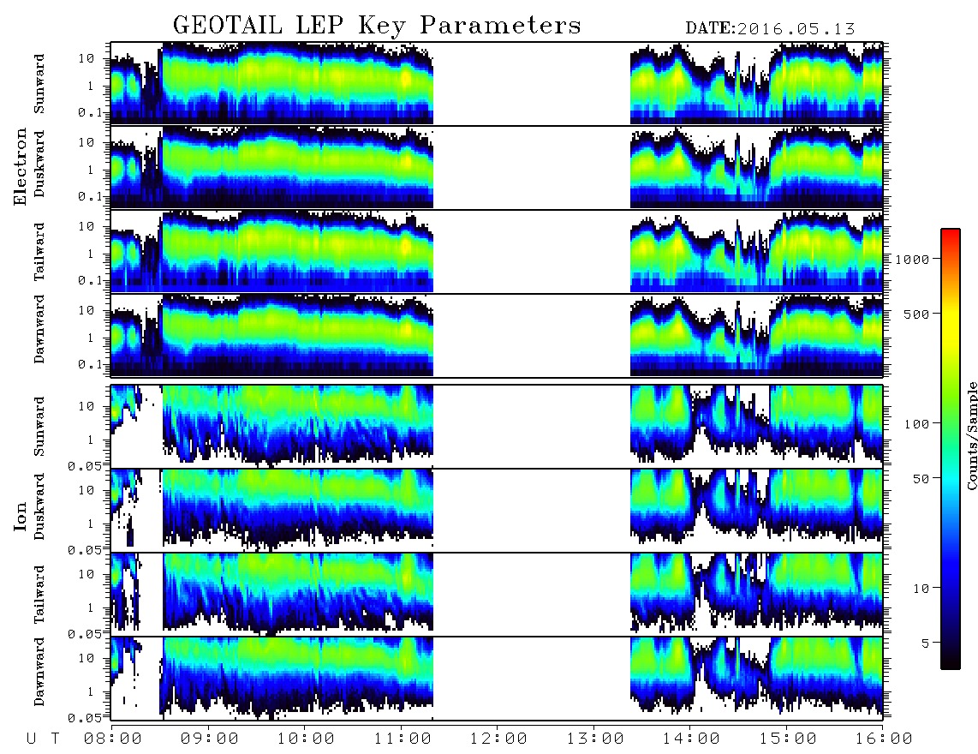
Task: Select the Ion Duskward spectrogram panel
Action: [497, 511]
